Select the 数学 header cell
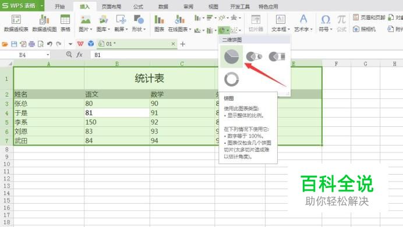The image size is (403, 227). click(x=182, y=94)
